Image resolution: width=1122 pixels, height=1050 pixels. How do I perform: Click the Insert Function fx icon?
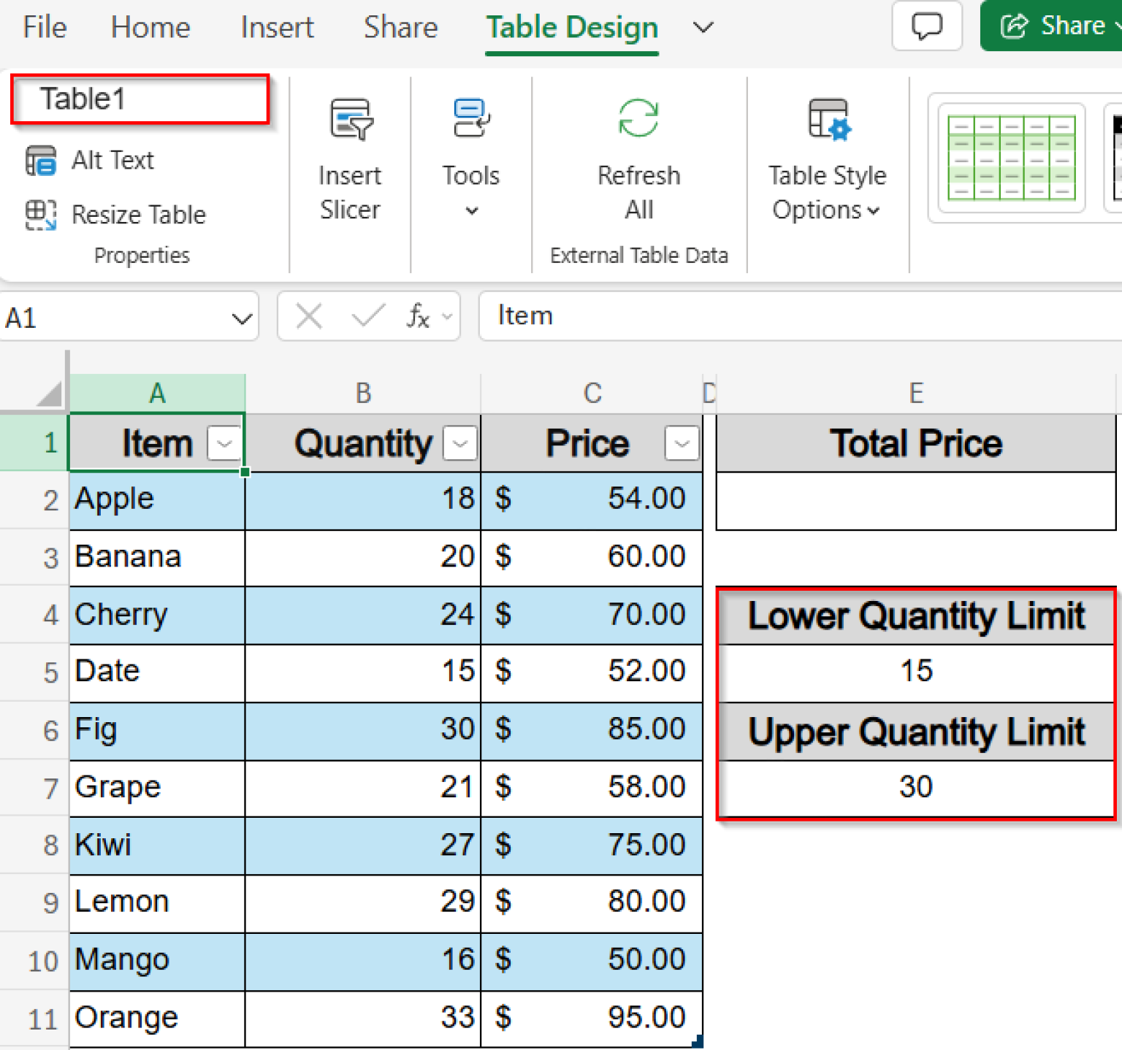click(418, 316)
